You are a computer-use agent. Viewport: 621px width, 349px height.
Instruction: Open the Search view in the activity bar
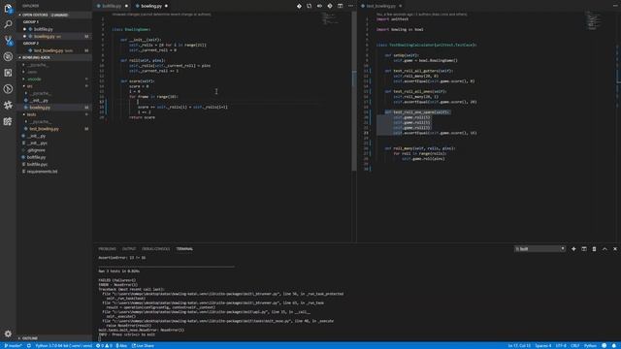[x=8, y=24]
